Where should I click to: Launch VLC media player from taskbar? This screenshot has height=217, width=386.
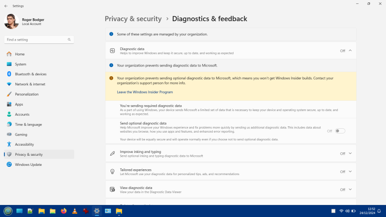click(x=75, y=211)
